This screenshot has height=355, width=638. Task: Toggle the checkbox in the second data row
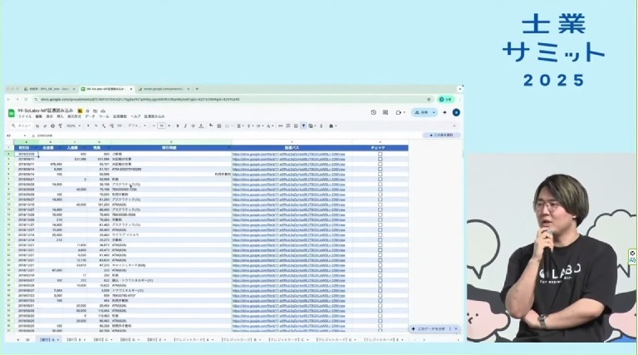click(380, 159)
